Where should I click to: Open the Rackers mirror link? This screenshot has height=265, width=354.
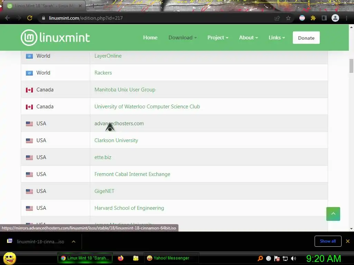(103, 73)
